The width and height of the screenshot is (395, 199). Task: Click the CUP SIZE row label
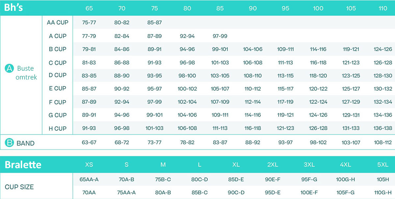click(x=19, y=187)
